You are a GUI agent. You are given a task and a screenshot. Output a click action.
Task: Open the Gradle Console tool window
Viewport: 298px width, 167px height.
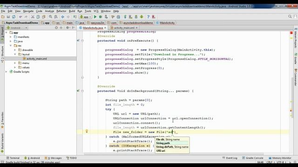point(253,158)
